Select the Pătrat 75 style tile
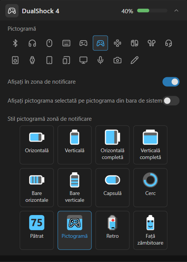The width and height of the screenshot is (187, 262). point(37,231)
